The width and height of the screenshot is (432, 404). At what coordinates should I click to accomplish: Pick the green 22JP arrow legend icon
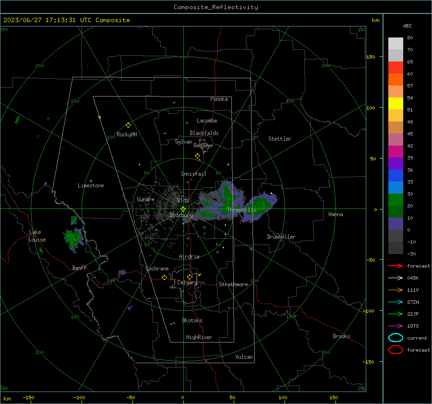point(396,314)
